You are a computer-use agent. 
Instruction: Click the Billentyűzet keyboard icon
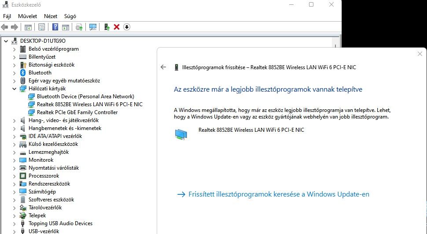click(23, 57)
